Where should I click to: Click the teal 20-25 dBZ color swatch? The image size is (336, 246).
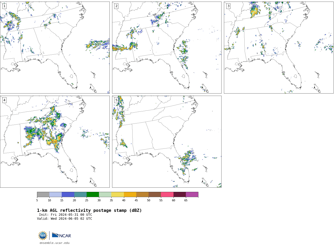[x=80, y=194]
